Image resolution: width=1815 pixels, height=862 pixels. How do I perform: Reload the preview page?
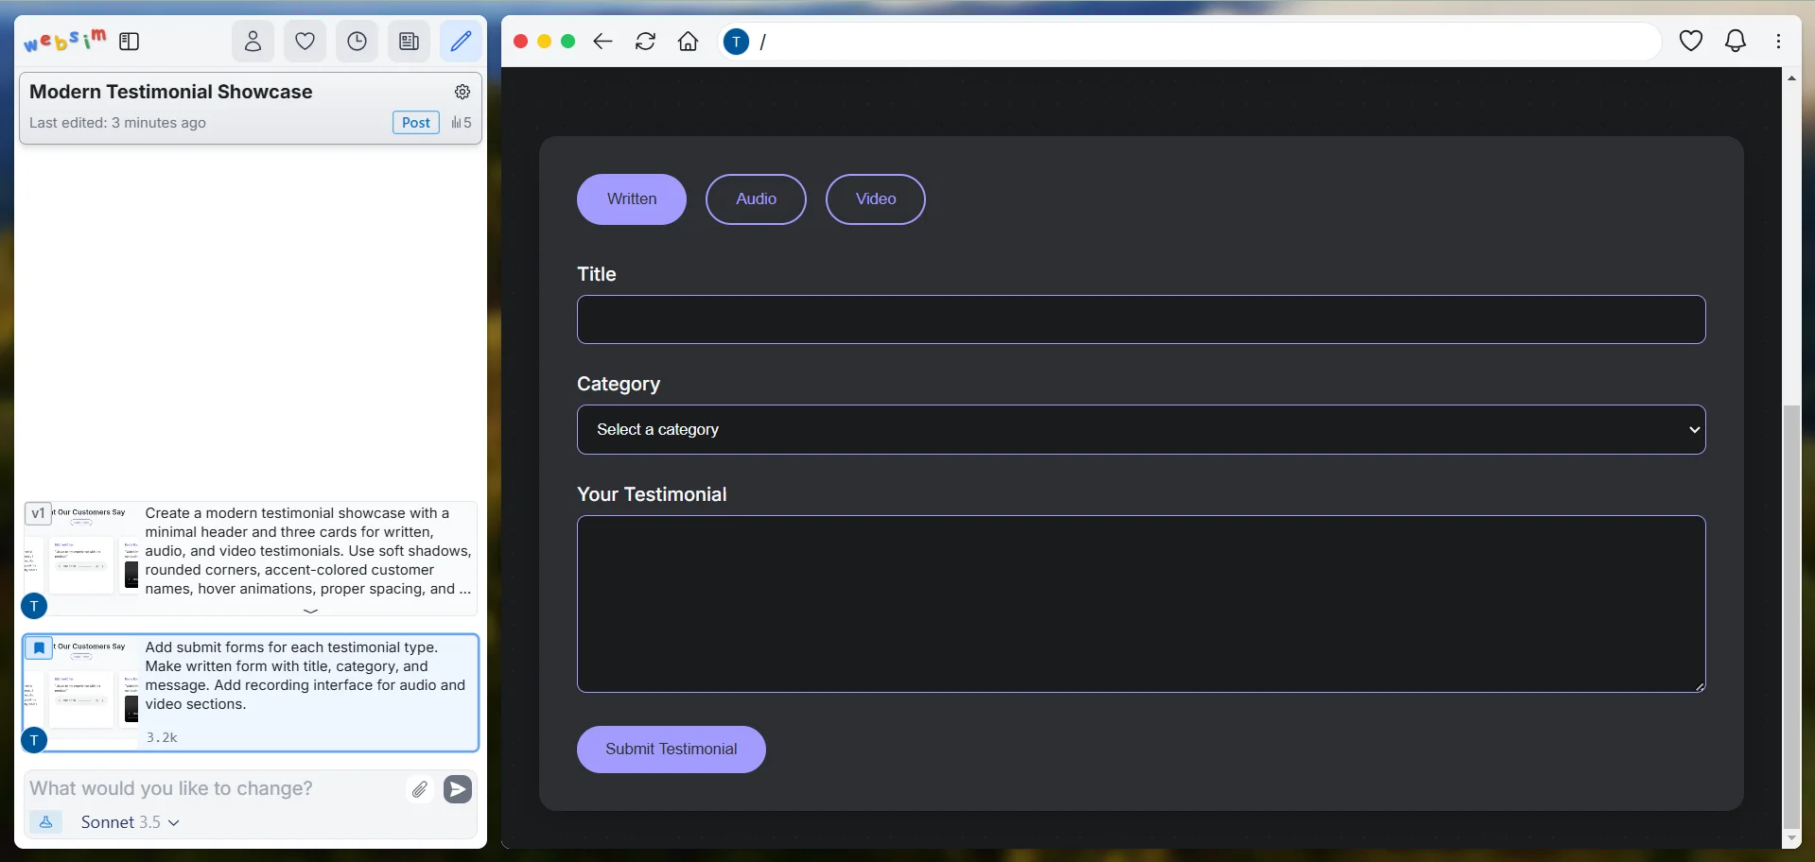(645, 42)
